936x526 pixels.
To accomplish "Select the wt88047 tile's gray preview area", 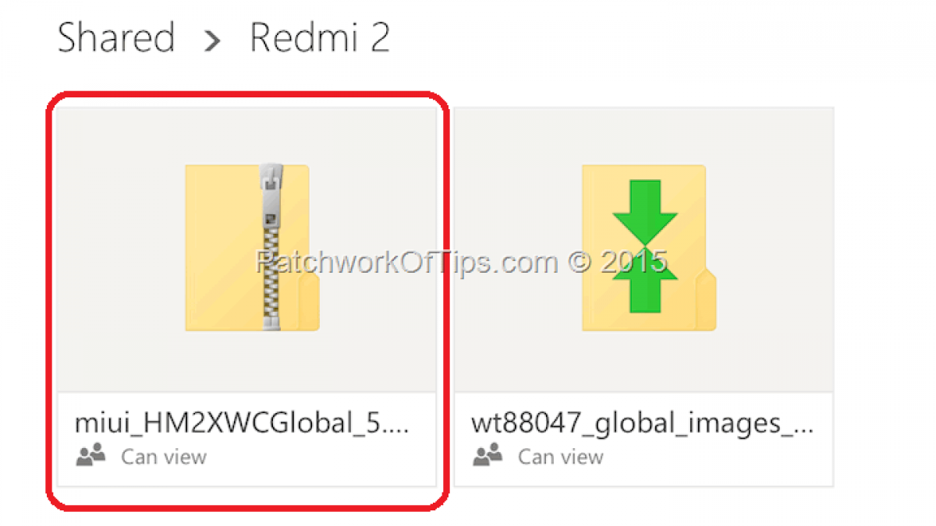I will [x=644, y=249].
